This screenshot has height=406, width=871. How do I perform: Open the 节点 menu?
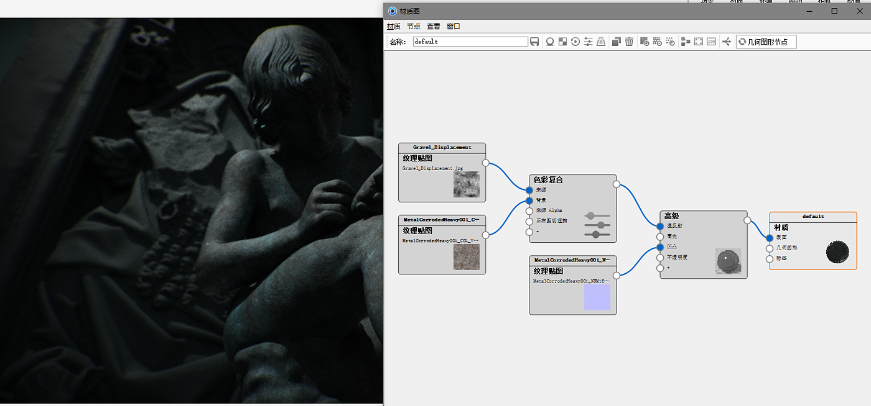coord(414,27)
